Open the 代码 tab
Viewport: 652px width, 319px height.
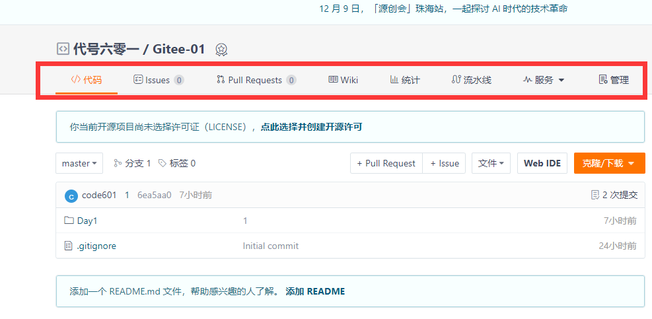pyautogui.click(x=87, y=80)
